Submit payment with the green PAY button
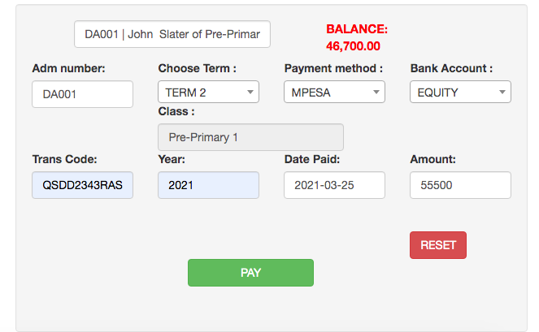The image size is (539, 332). (250, 273)
